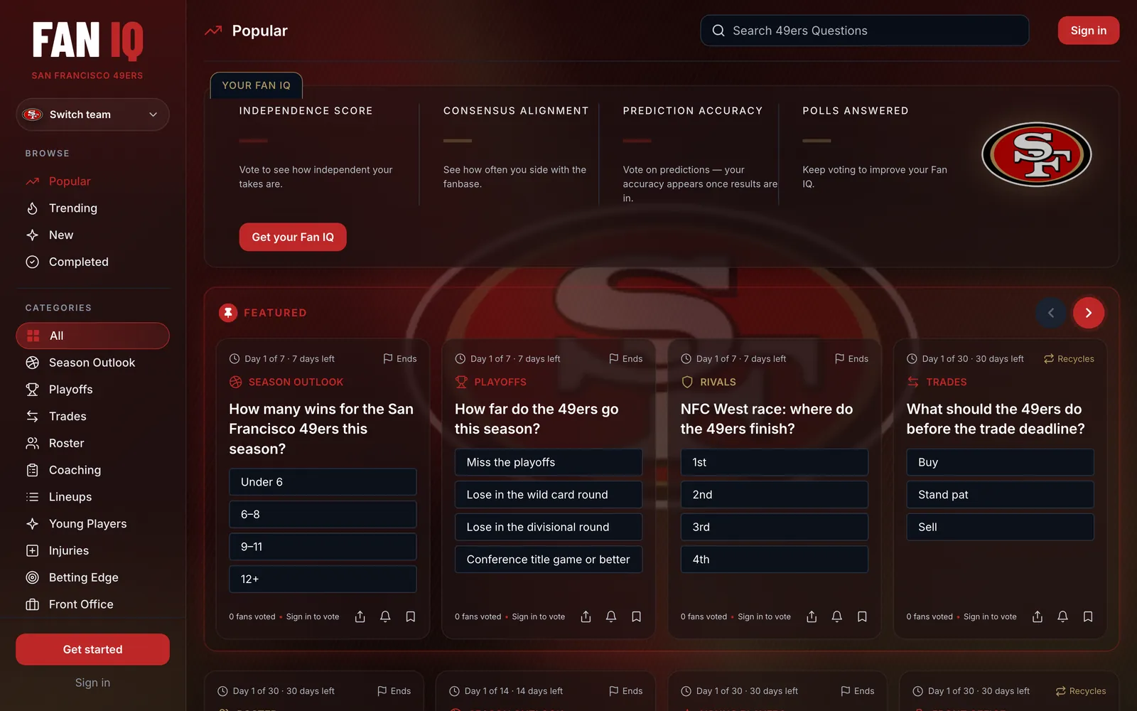Click the top-right Sign in button
The width and height of the screenshot is (1137, 711).
pos(1089,31)
